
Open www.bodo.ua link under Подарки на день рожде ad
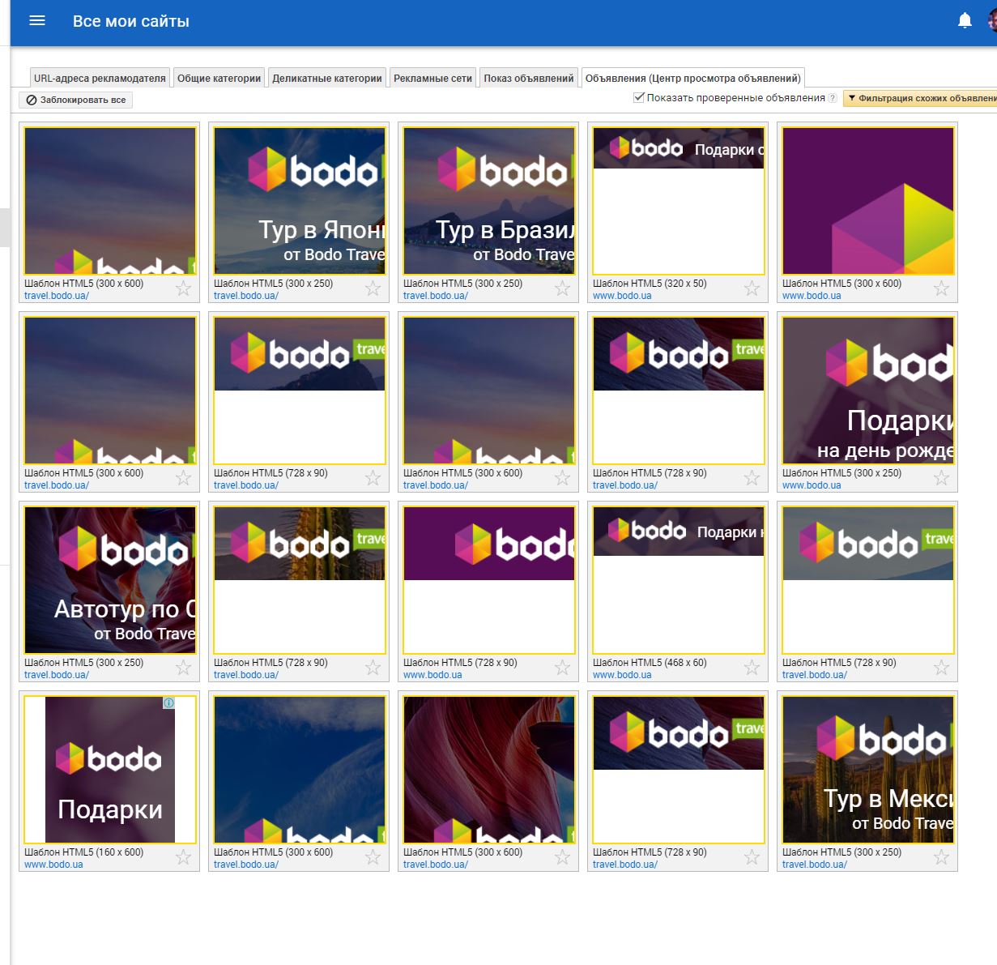(x=812, y=485)
